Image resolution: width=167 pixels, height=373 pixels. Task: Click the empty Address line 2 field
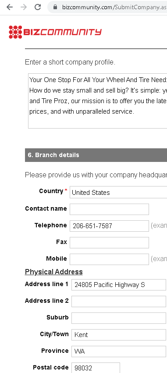(x=119, y=301)
